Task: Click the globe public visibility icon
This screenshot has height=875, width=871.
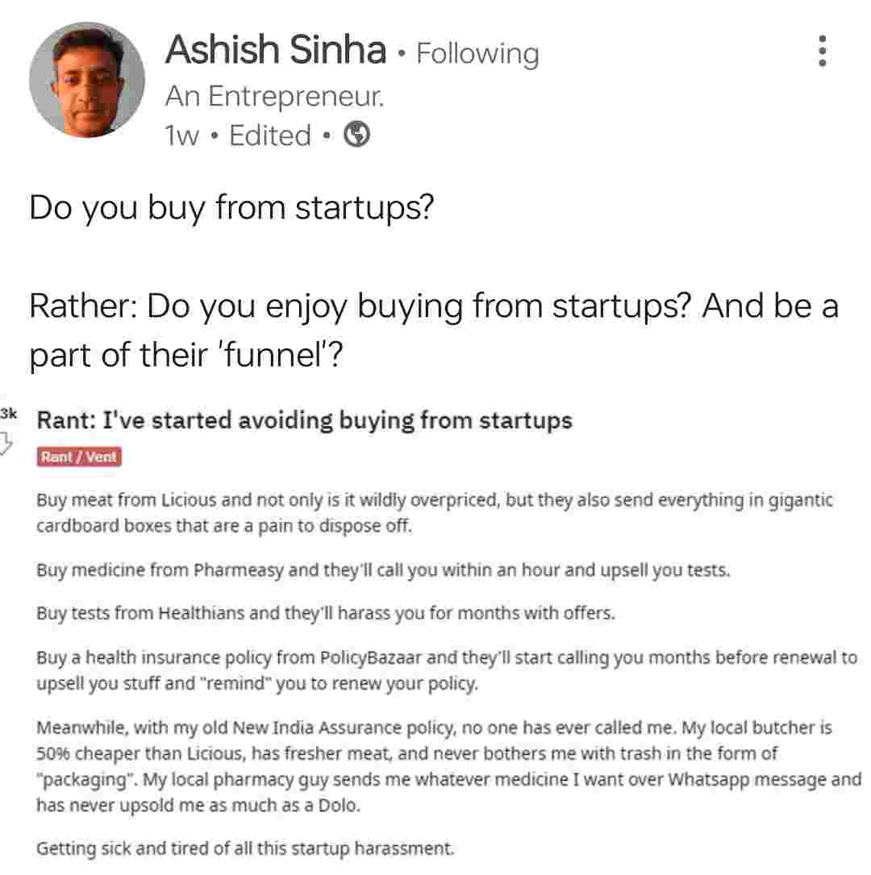Action: click(x=356, y=135)
